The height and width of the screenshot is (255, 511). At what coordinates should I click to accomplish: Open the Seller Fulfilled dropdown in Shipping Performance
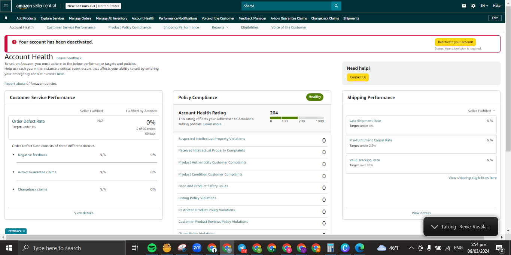click(x=481, y=111)
